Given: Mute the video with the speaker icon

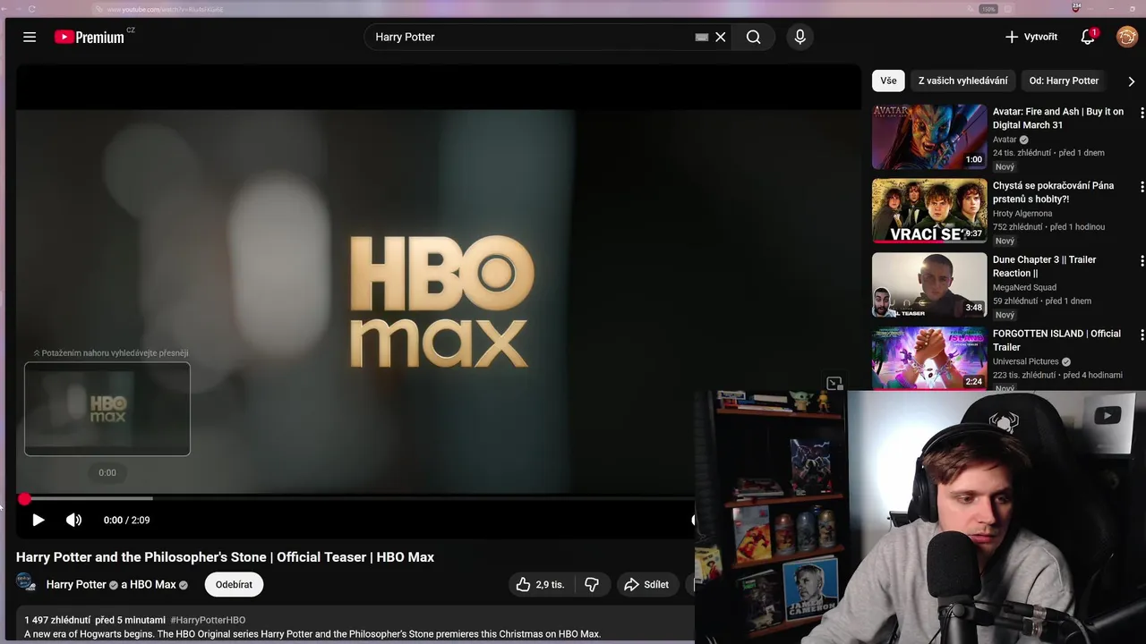Looking at the screenshot, I should click(73, 520).
